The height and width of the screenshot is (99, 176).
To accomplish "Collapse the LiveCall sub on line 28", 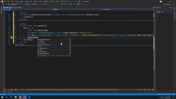I will pyautogui.click(x=15, y=26).
